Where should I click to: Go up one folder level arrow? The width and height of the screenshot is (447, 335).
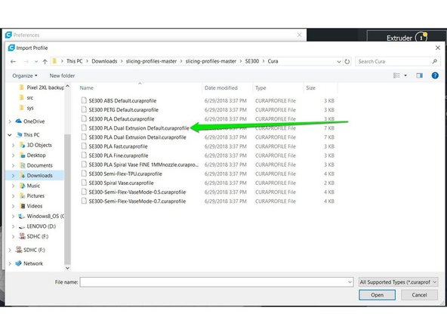pos(45,62)
